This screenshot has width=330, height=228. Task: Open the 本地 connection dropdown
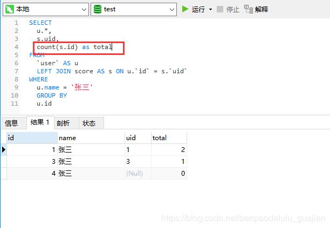point(84,10)
